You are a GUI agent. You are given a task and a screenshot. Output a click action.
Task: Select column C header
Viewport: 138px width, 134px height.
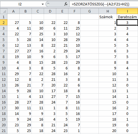pyautogui.click(x=38, y=11)
